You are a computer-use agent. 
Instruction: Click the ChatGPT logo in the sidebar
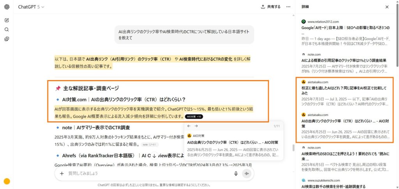pyautogui.click(x=7, y=7)
